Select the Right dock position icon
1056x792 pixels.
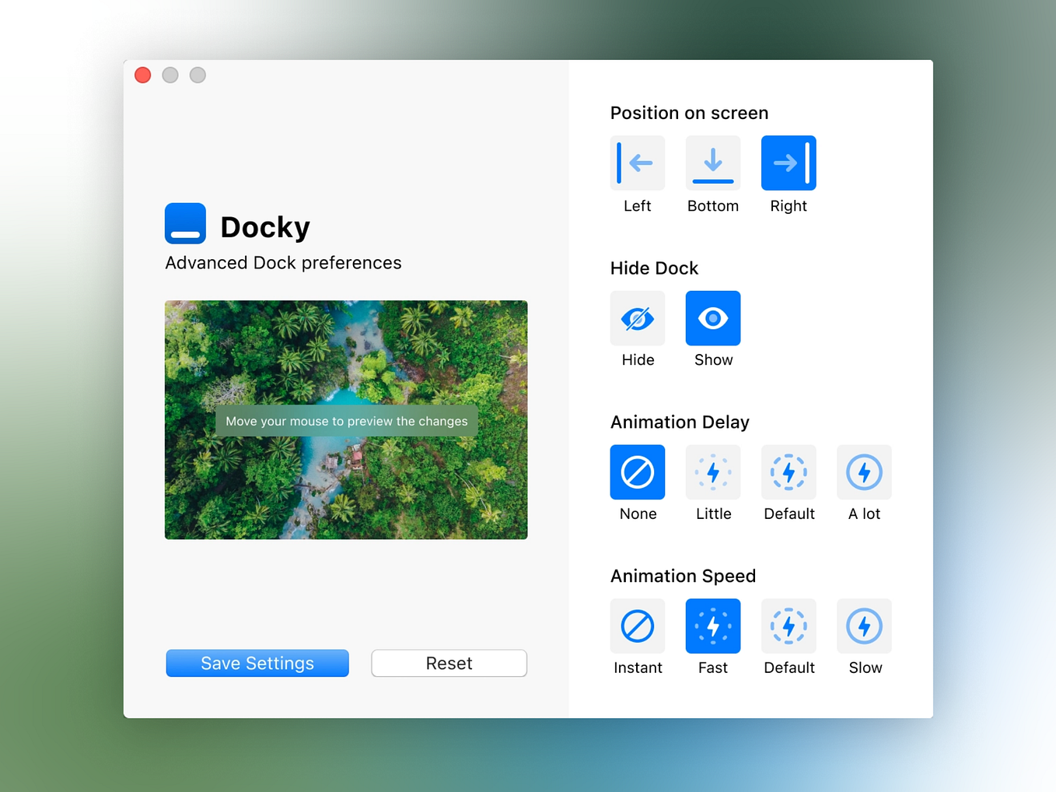(x=788, y=163)
